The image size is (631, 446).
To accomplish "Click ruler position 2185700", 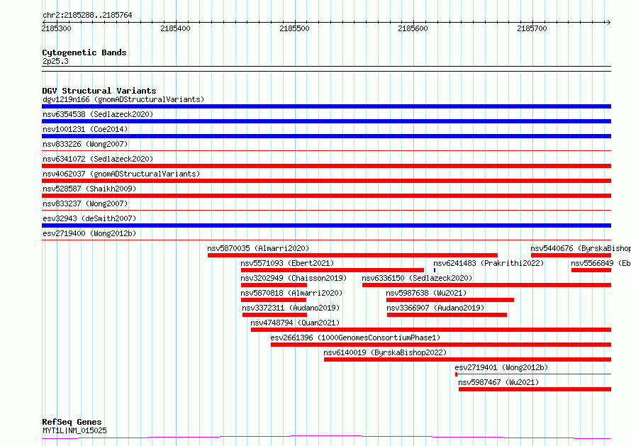I will (532, 28).
